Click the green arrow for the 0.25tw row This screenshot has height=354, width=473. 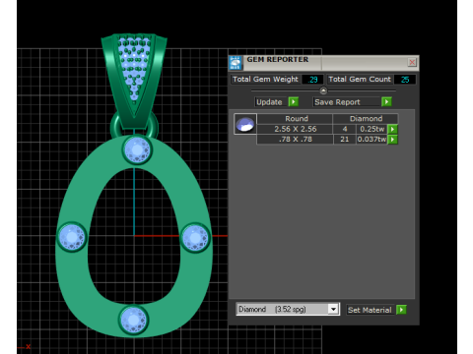point(392,129)
